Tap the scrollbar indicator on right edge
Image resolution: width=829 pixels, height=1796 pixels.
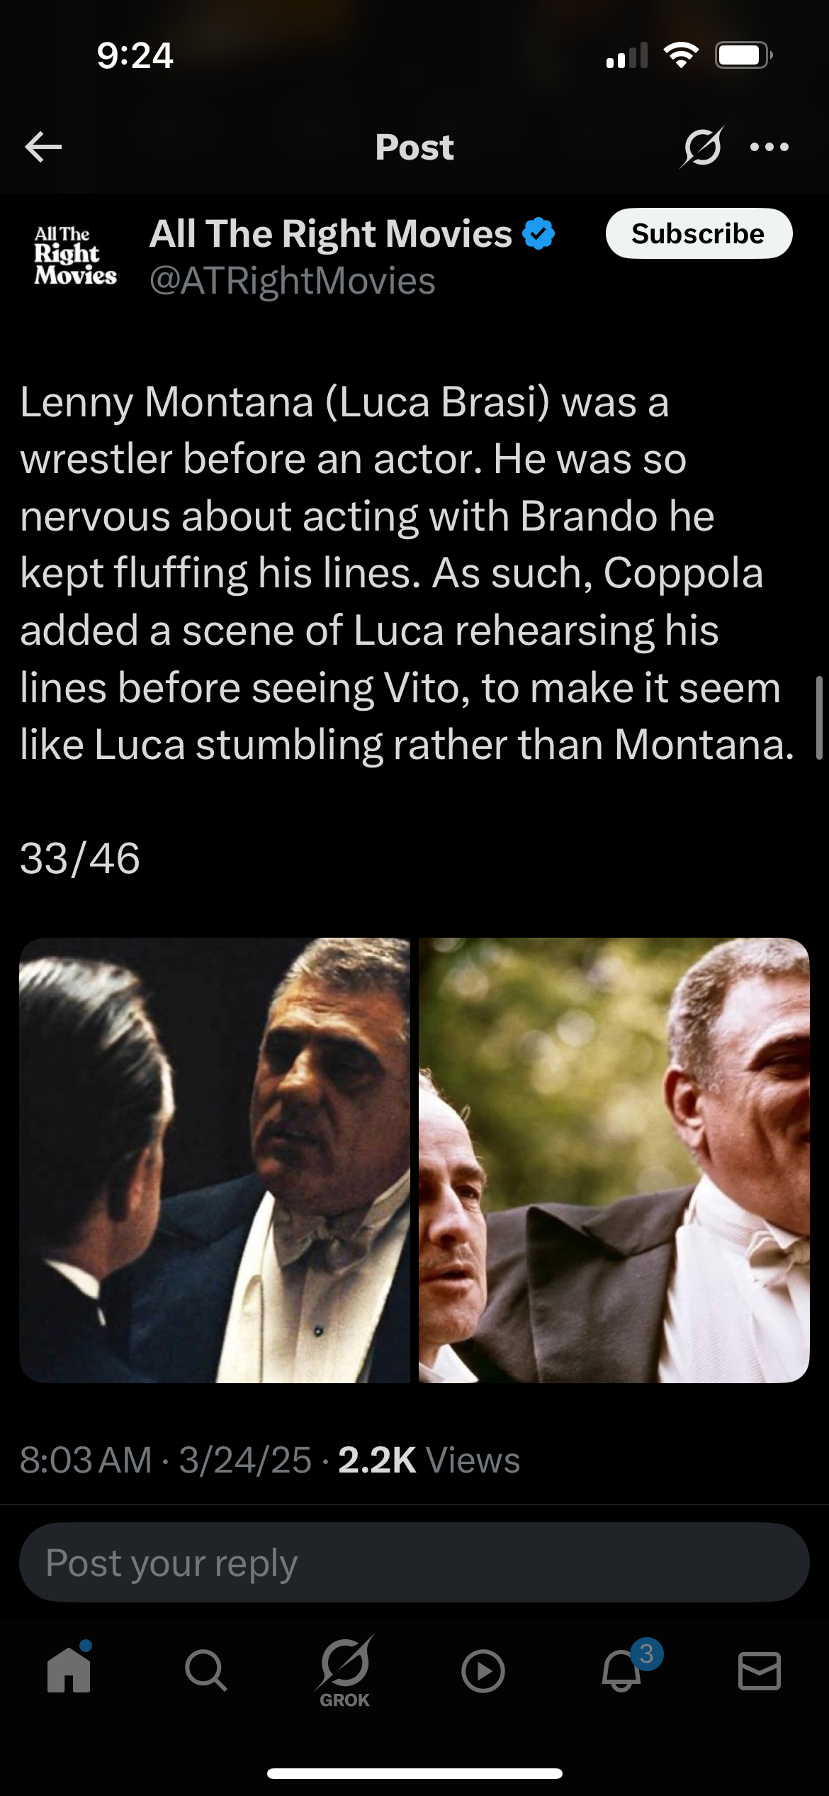click(x=819, y=718)
